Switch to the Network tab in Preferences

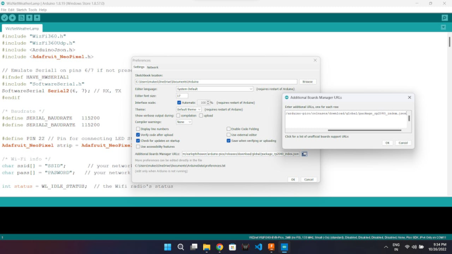[153, 68]
